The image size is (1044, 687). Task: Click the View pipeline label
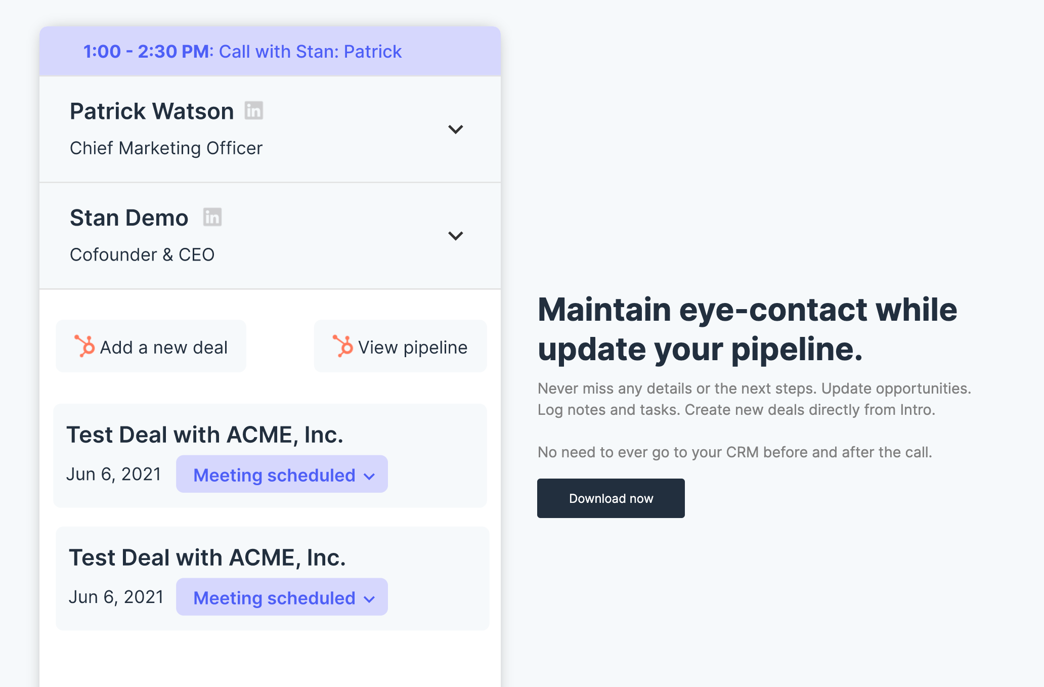[x=413, y=348]
